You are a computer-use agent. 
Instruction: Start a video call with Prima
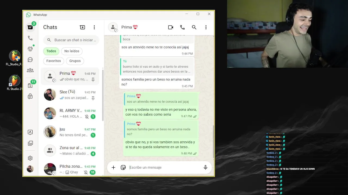(x=171, y=27)
